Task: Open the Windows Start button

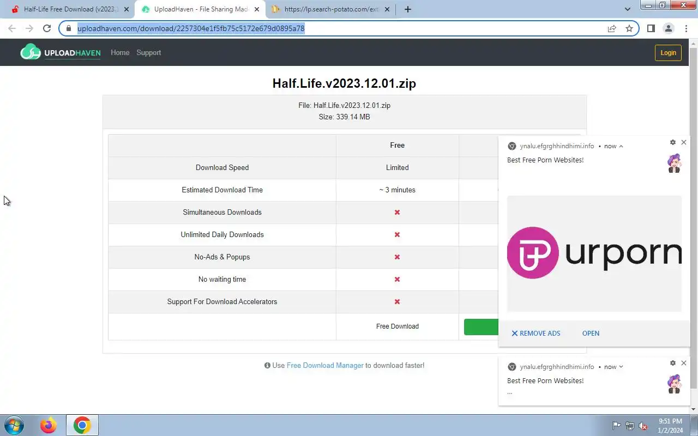Action: 14,425
